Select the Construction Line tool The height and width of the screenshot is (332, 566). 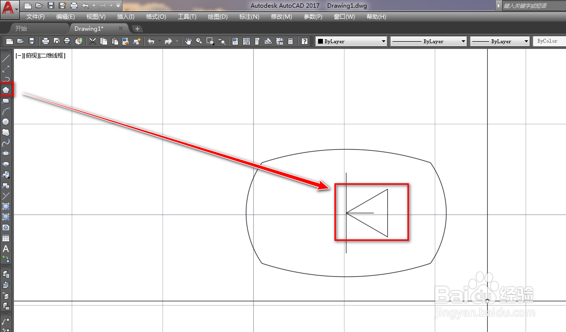coord(6,69)
